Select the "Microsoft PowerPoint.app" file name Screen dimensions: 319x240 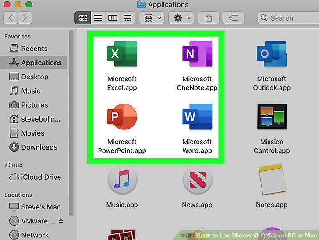122,146
